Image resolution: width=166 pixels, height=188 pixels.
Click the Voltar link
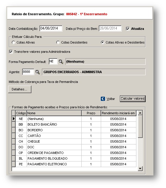pos(111,99)
